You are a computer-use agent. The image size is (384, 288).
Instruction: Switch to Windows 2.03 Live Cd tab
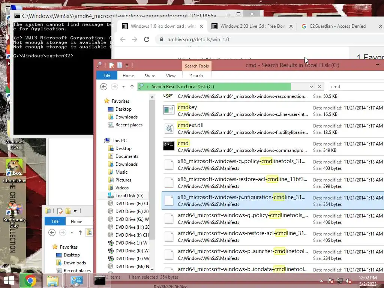(252, 26)
